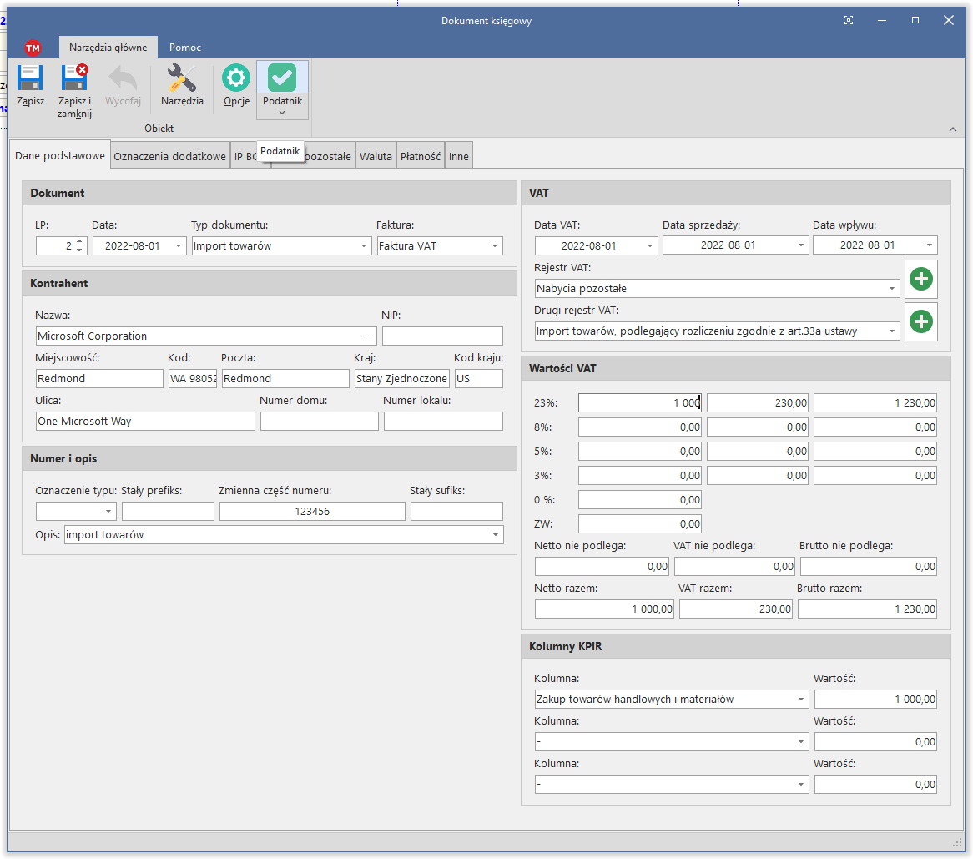Click the red TM application logo
Image resolution: width=973 pixels, height=859 pixels.
(33, 48)
